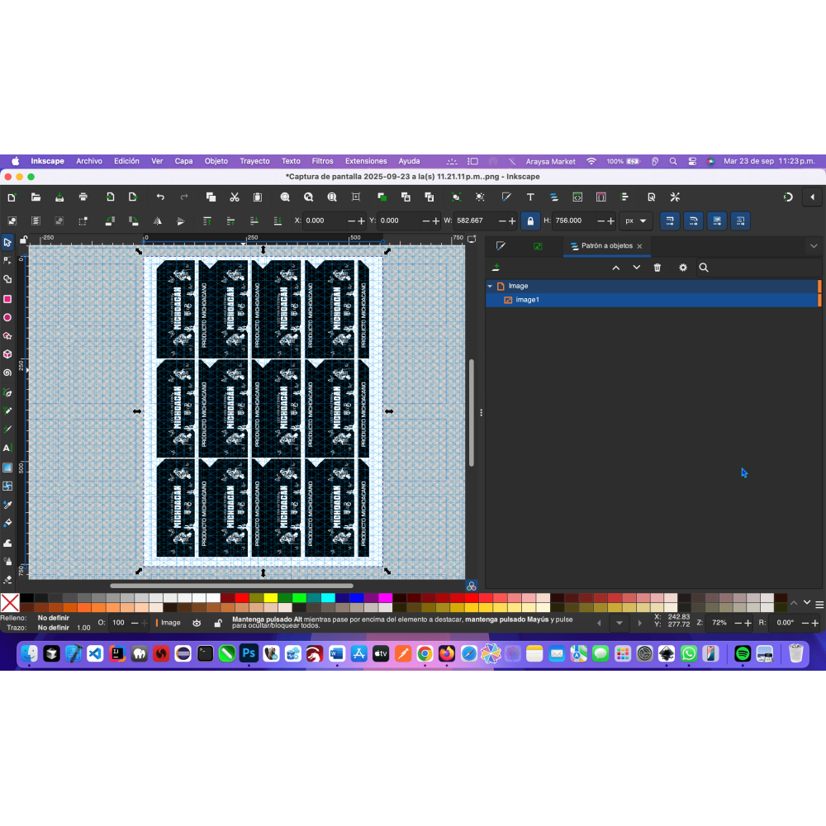Image resolution: width=826 pixels, height=826 pixels.
Task: Toggle the snapping control button
Action: point(788,197)
